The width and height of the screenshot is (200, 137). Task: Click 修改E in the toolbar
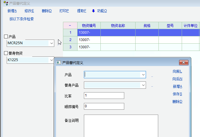29,11
